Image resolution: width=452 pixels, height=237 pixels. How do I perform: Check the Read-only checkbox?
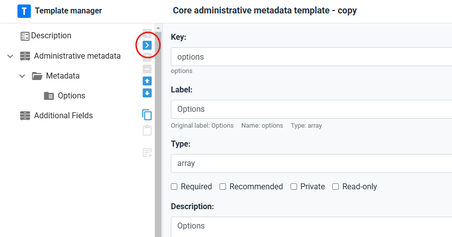(x=336, y=187)
